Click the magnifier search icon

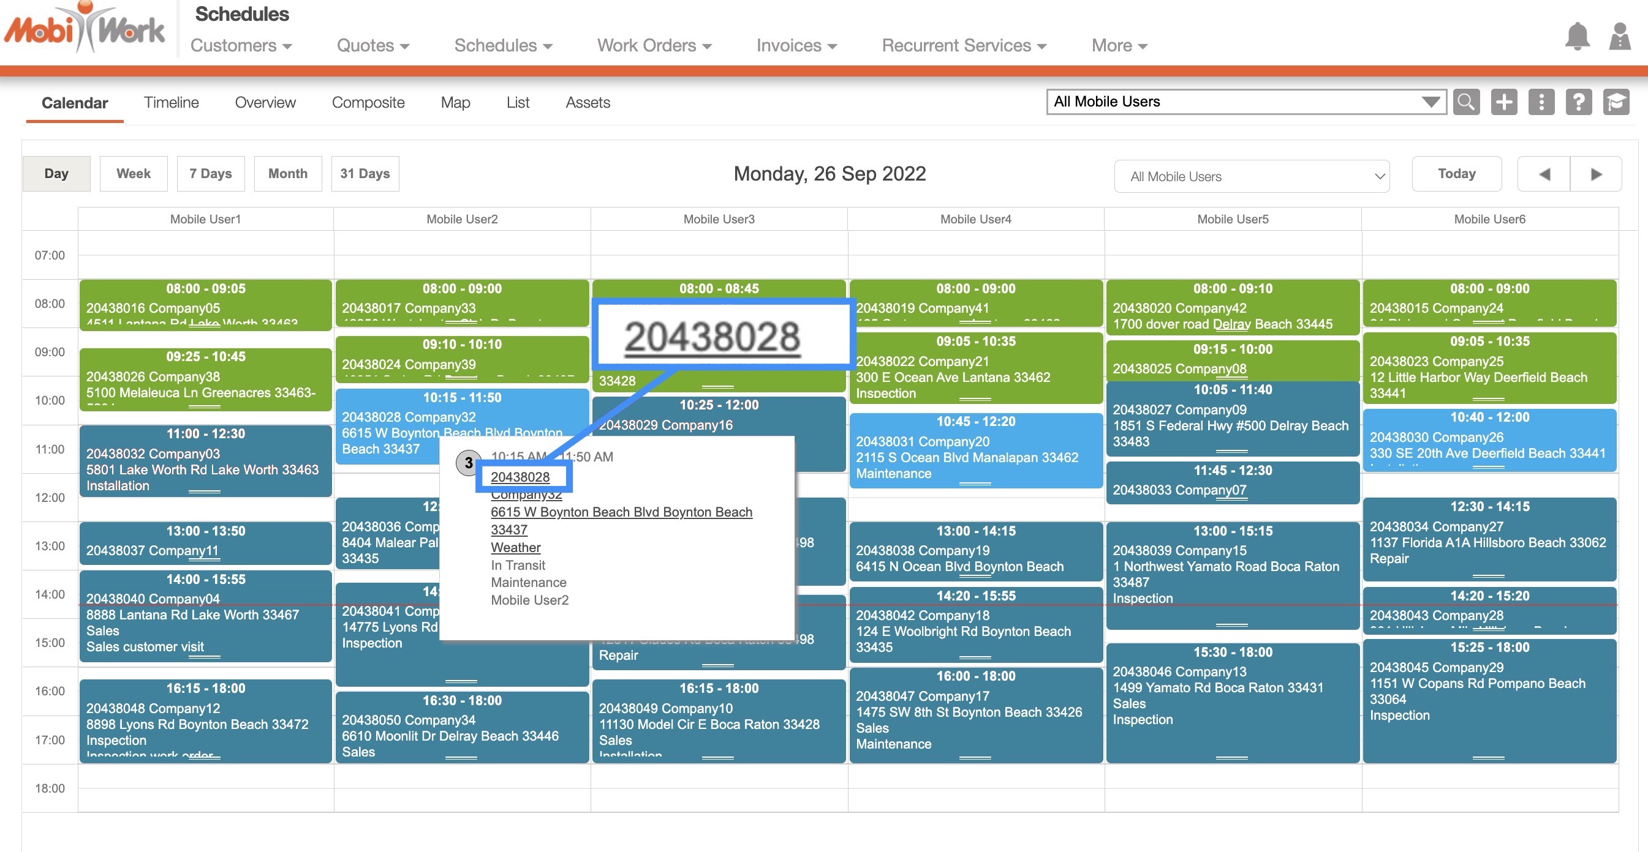point(1465,102)
